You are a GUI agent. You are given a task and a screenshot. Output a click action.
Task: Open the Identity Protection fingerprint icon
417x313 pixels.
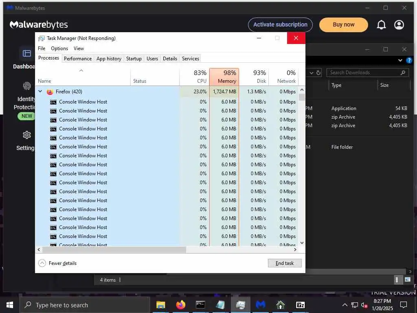(26, 86)
